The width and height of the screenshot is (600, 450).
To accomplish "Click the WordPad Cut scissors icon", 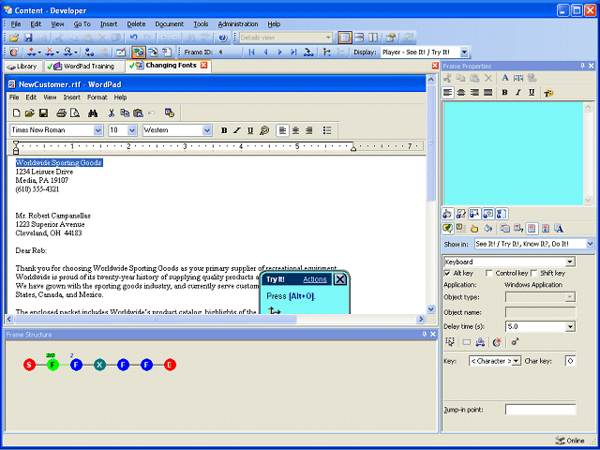I will (x=112, y=112).
